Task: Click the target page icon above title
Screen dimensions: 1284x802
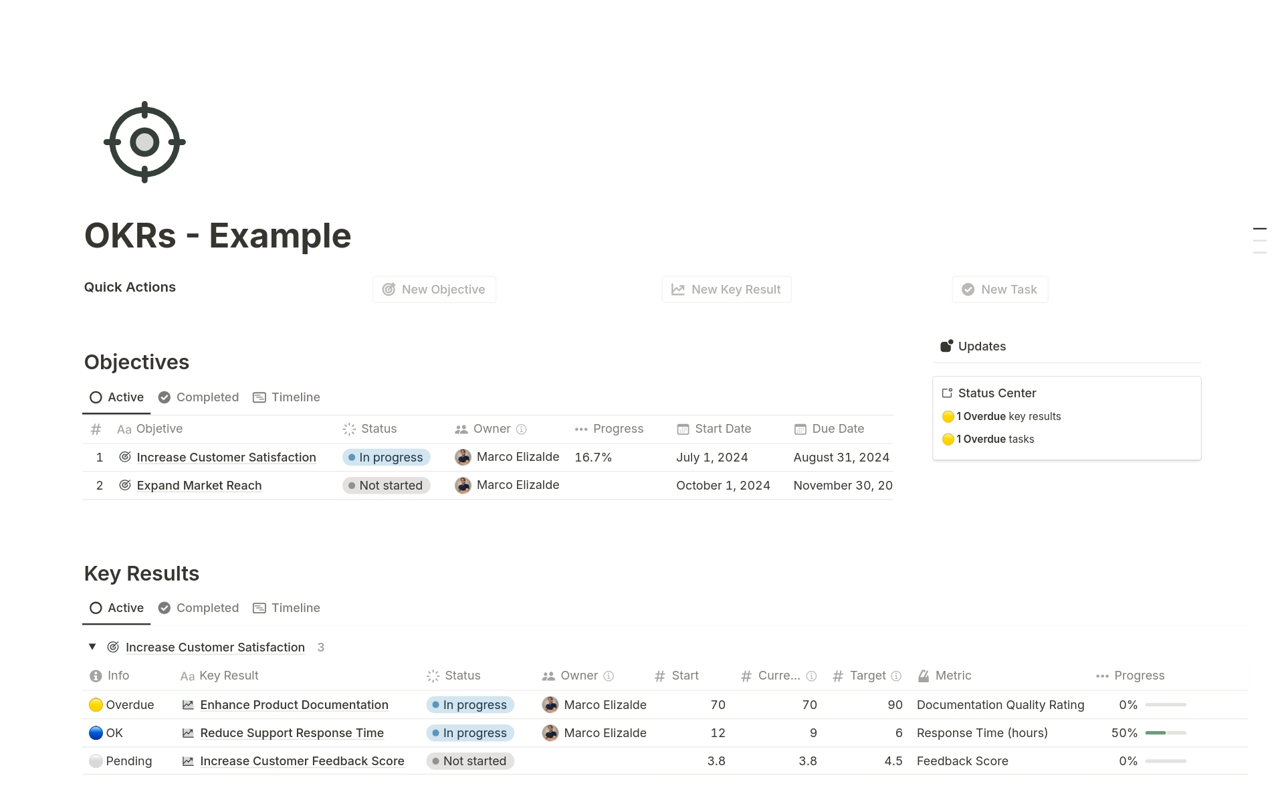Action: coord(144,142)
